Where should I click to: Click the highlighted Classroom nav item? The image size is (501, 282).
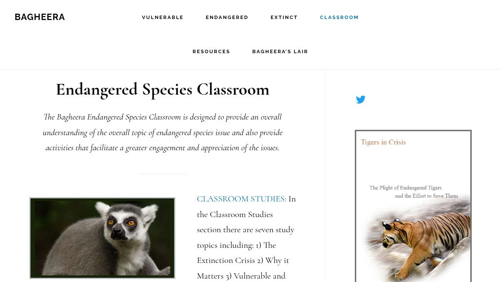(x=339, y=18)
